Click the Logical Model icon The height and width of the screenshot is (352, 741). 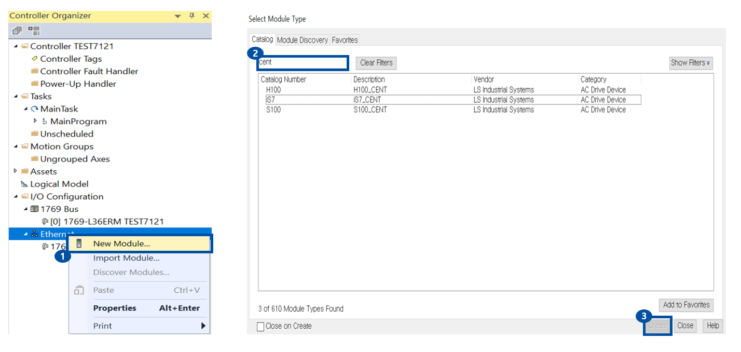tap(24, 184)
